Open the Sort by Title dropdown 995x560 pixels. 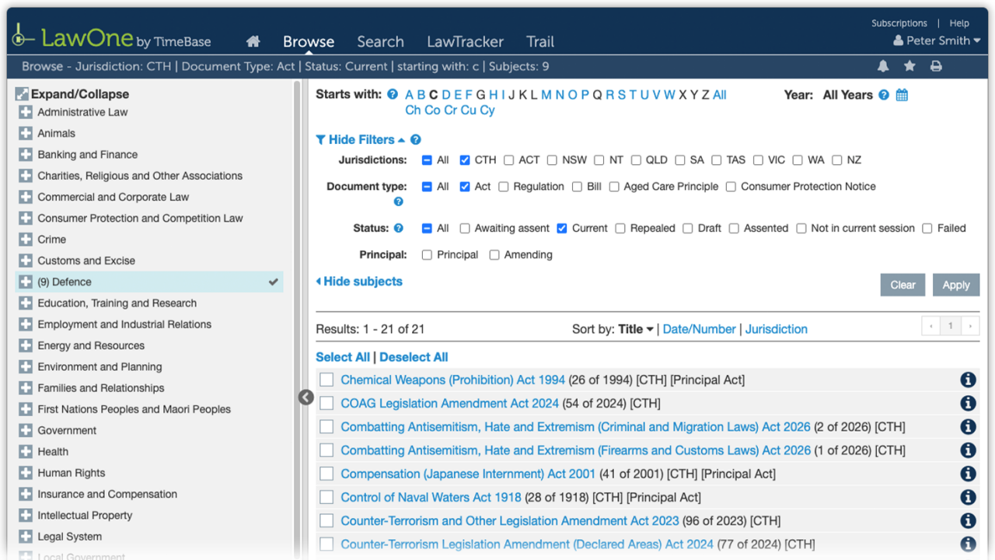pos(636,329)
